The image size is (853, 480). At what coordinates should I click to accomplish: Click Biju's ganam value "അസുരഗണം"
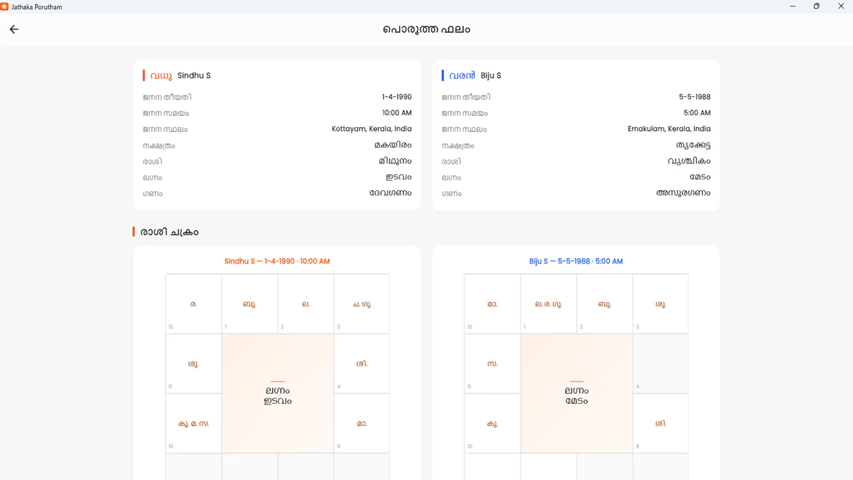[683, 193]
